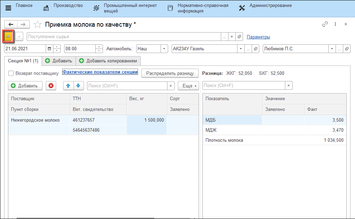Copy link to document icon
Image resolution: width=355 pixels, height=219 pixels.
pyautogui.click(x=325, y=24)
